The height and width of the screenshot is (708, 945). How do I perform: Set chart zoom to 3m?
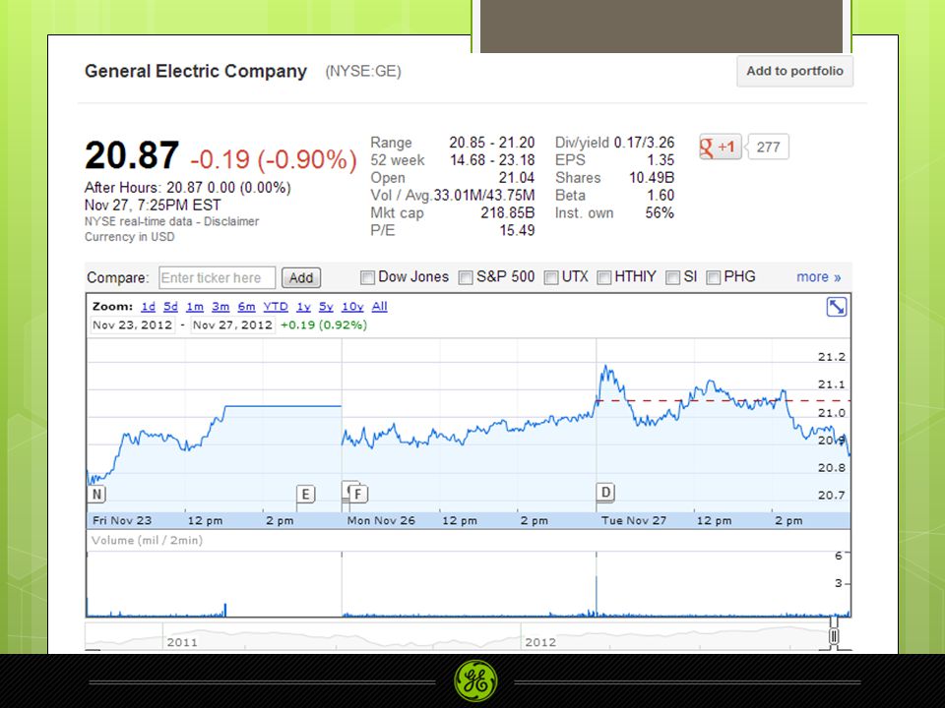click(220, 307)
